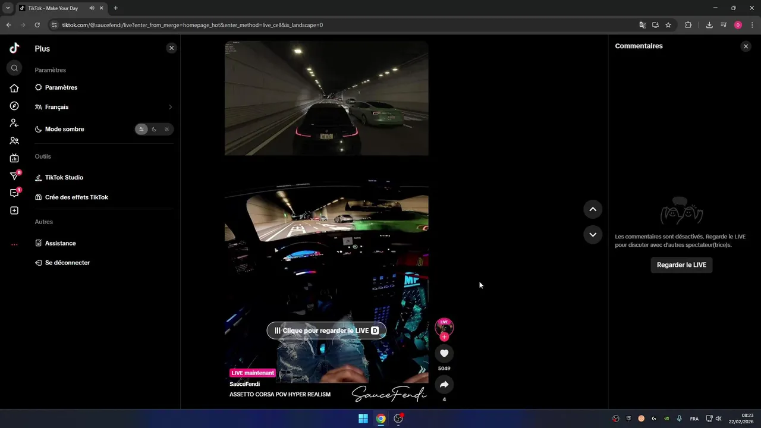Open Chrome downloads icon
This screenshot has height=428, width=761.
(709, 25)
